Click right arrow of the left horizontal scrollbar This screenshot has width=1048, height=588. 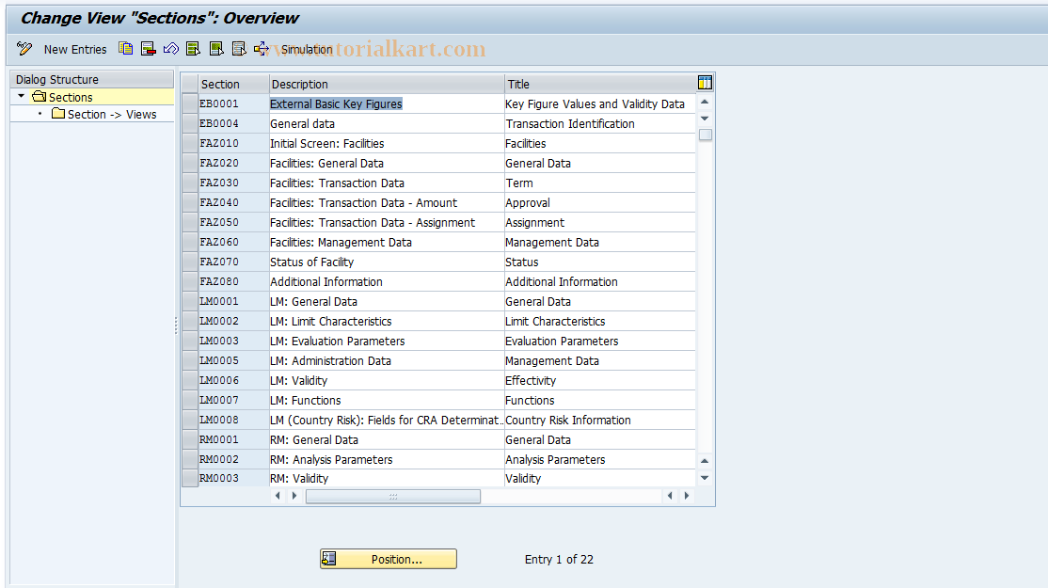pos(294,496)
